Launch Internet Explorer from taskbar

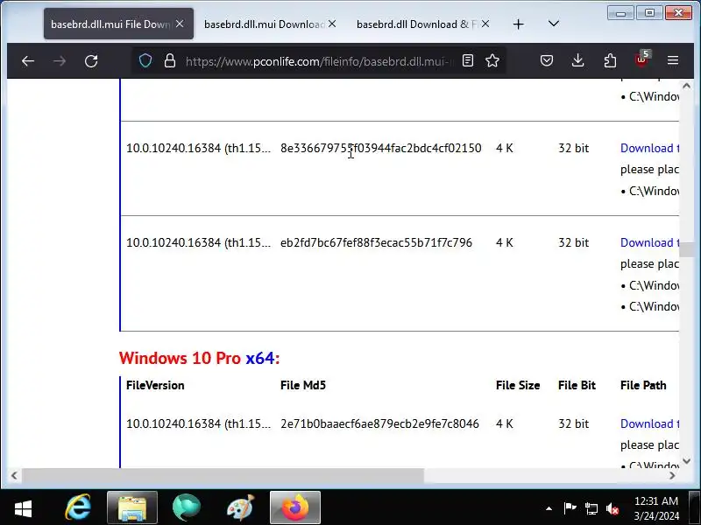click(x=78, y=508)
